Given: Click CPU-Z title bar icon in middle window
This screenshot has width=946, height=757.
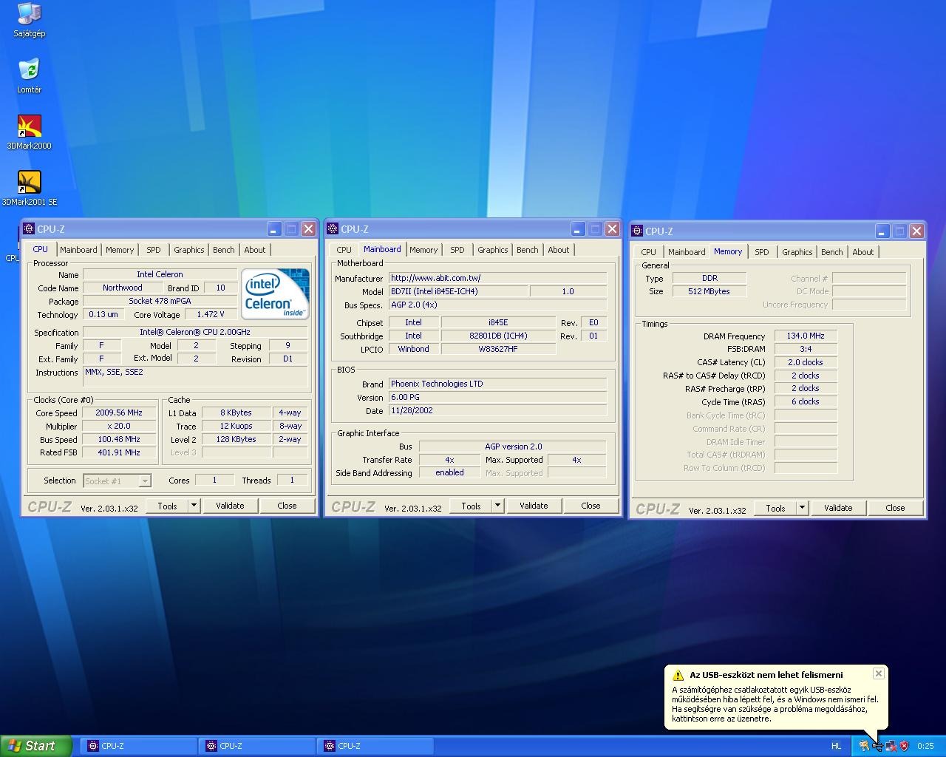Looking at the screenshot, I should click(x=333, y=229).
